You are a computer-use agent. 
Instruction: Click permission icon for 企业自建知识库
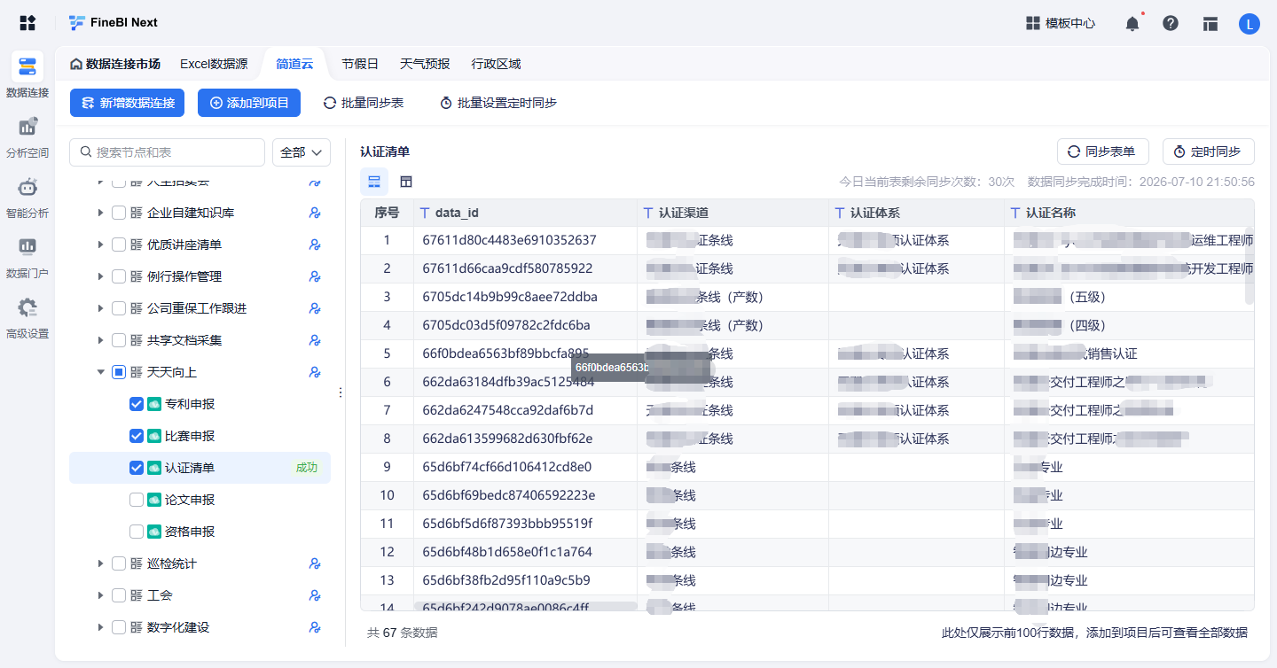coord(314,213)
